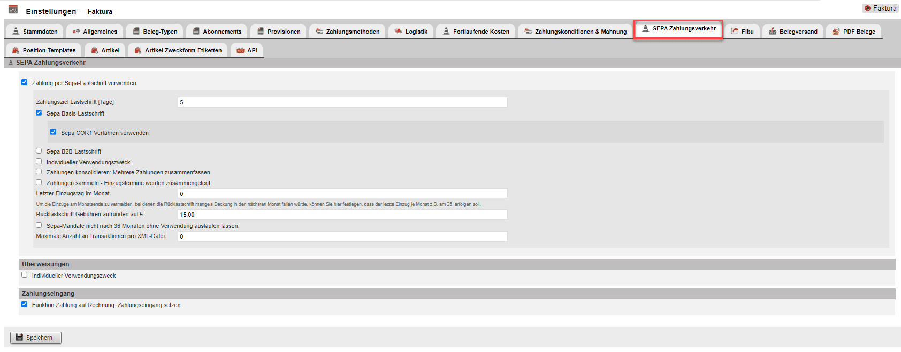Click the Allgemeines gear icon
Viewport: 901px width, 352px height.
click(x=76, y=32)
